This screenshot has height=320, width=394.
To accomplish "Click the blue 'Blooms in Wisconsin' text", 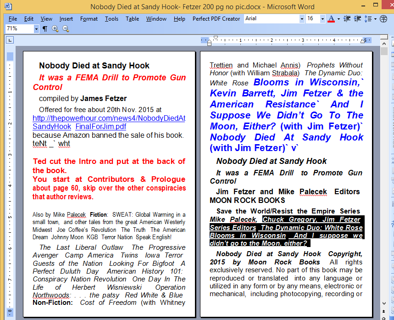I will pyautogui.click(x=307, y=82).
